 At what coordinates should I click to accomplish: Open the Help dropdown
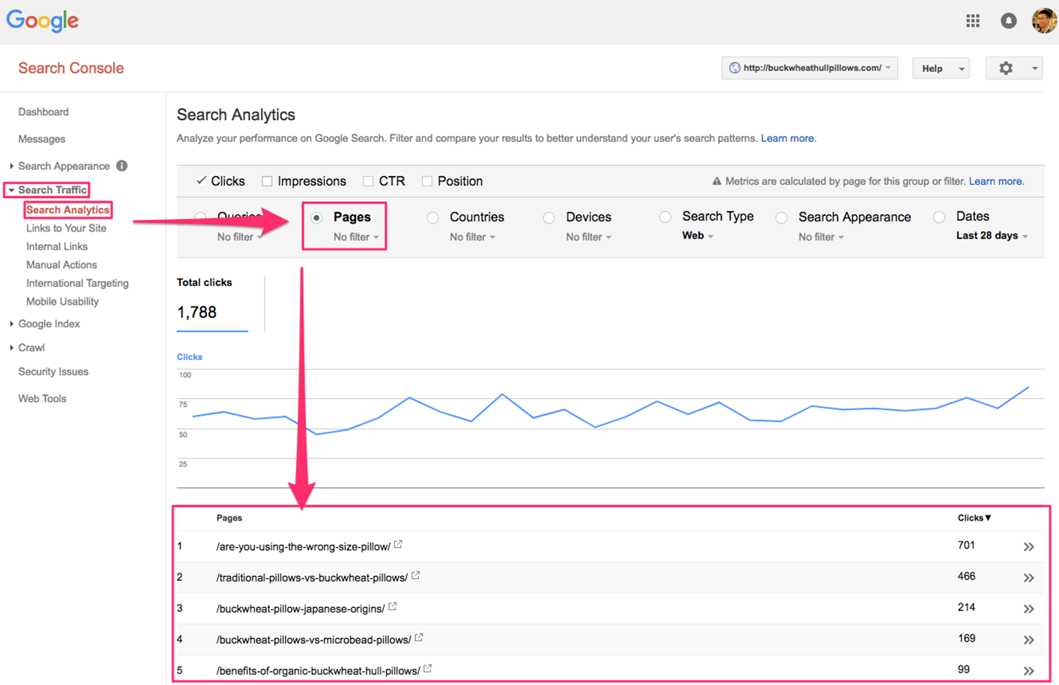point(941,68)
